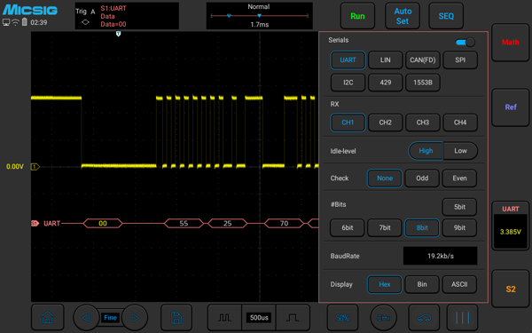This screenshot has width=532, height=333.
Task: Click the right arrow fine-adjust button
Action: tap(135, 318)
